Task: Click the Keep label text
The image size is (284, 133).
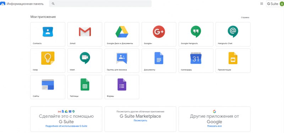Action: (35, 70)
